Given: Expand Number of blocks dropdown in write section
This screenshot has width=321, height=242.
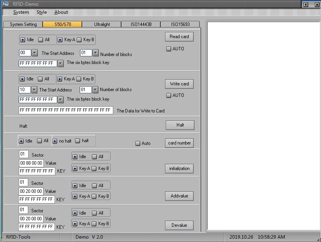Looking at the screenshot, I should [95, 90].
